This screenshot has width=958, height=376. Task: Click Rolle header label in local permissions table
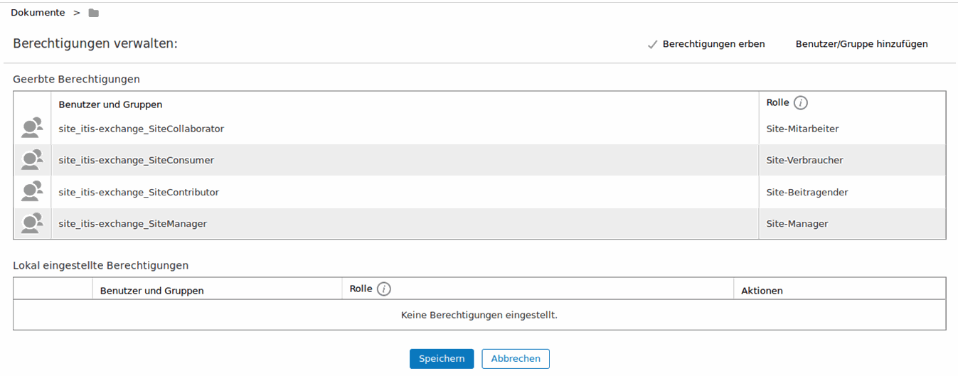(361, 289)
